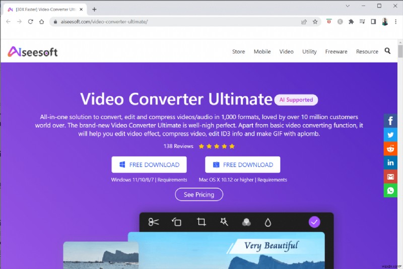Reload the page
Viewport: 403px width, 269px height.
click(31, 22)
